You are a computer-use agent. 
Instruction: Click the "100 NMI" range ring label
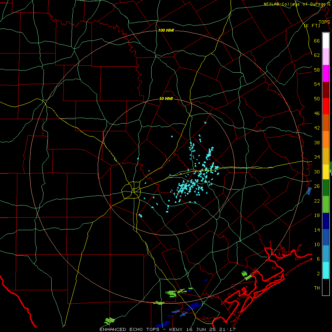[x=166, y=30]
